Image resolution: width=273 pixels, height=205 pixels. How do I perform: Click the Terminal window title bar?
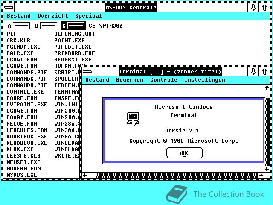tap(170, 71)
